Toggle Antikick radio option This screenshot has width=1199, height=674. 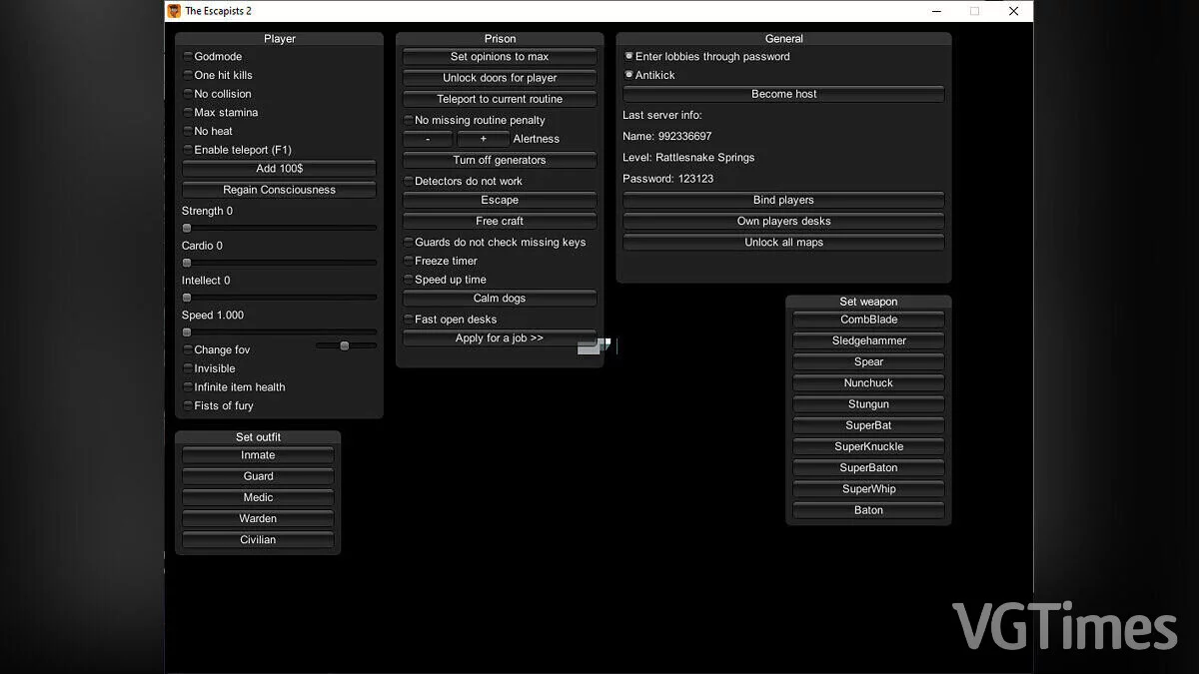tap(628, 75)
